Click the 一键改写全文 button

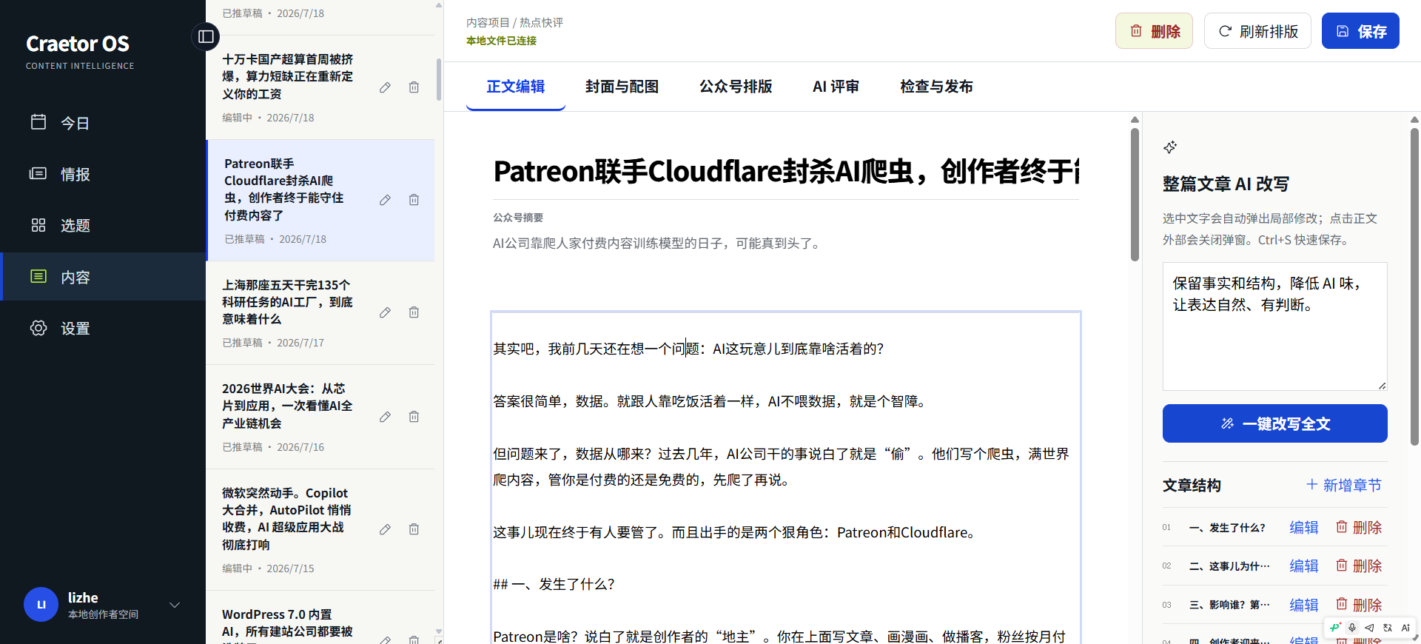tap(1274, 423)
